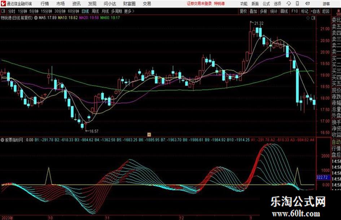Image resolution: width=341 pixels, height=220 pixels.
Task: Open F10 company info
Action: [x=294, y=11]
